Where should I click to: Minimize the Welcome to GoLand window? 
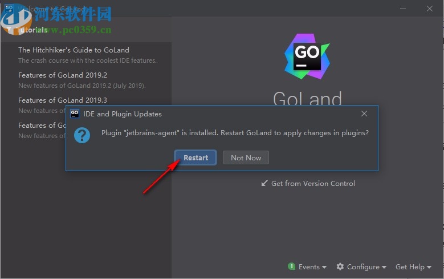(403, 9)
